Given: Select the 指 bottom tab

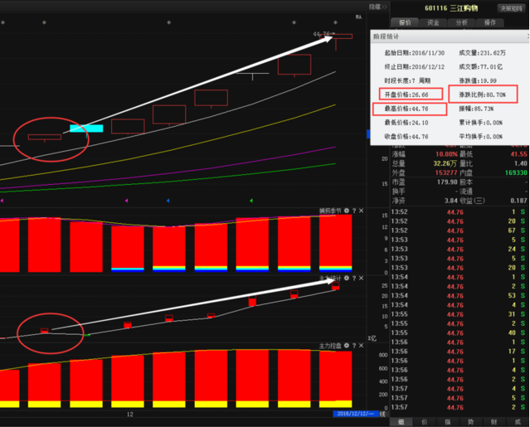Looking at the screenshot, I should click(448, 422).
